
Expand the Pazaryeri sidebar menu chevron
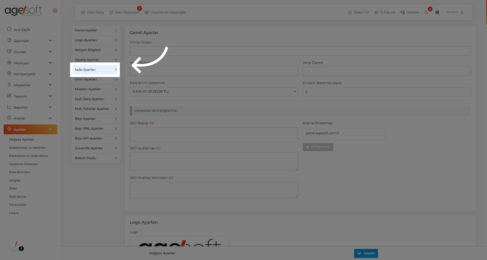click(x=50, y=63)
